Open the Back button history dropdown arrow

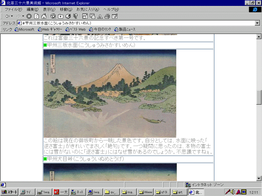12,16
